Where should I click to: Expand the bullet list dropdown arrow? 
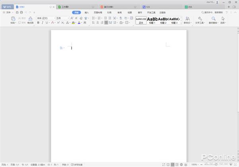click(96, 18)
